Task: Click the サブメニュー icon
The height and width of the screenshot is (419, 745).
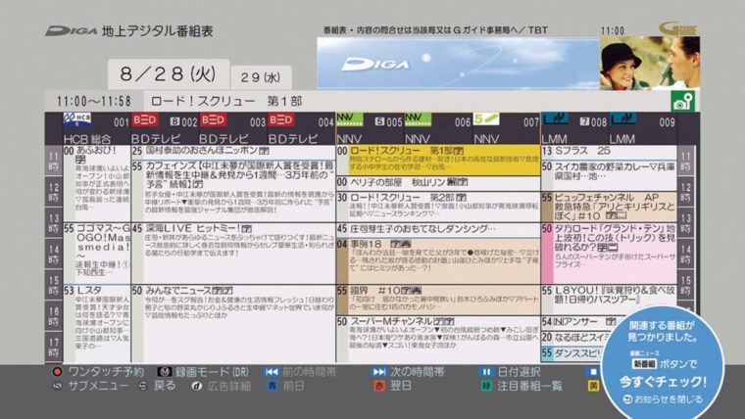Action: pyautogui.click(x=58, y=387)
